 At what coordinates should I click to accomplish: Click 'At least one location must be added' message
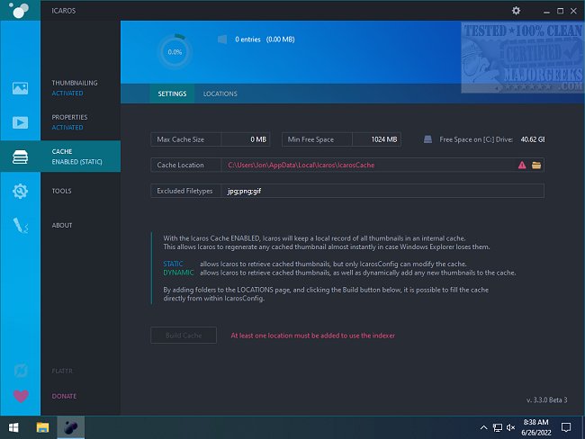click(312, 336)
